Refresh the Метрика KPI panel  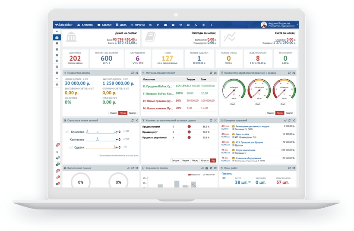(x=211, y=73)
